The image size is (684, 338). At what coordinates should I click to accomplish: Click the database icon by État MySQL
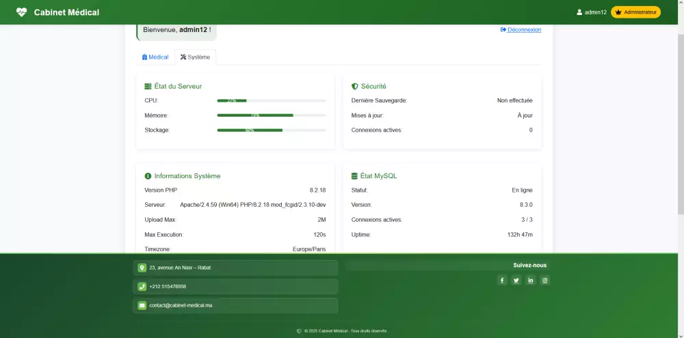click(x=354, y=176)
